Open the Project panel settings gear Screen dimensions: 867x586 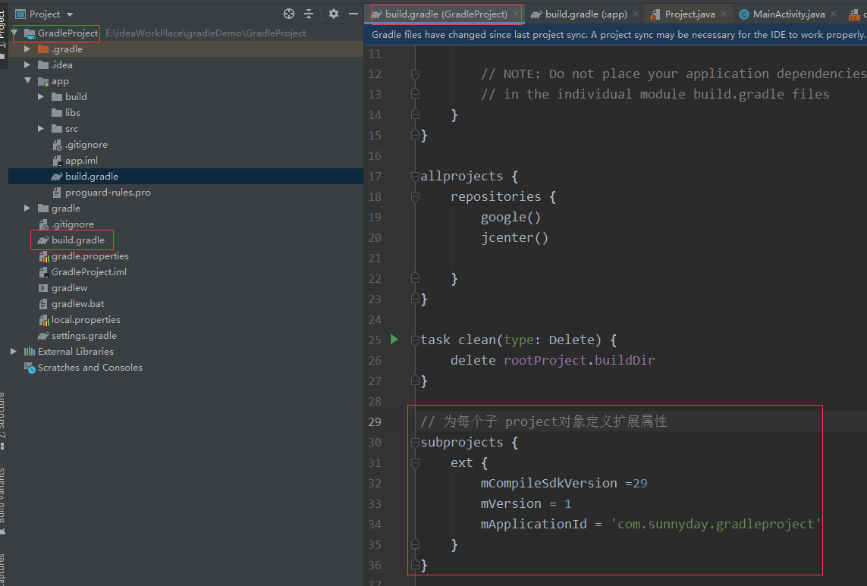point(334,14)
